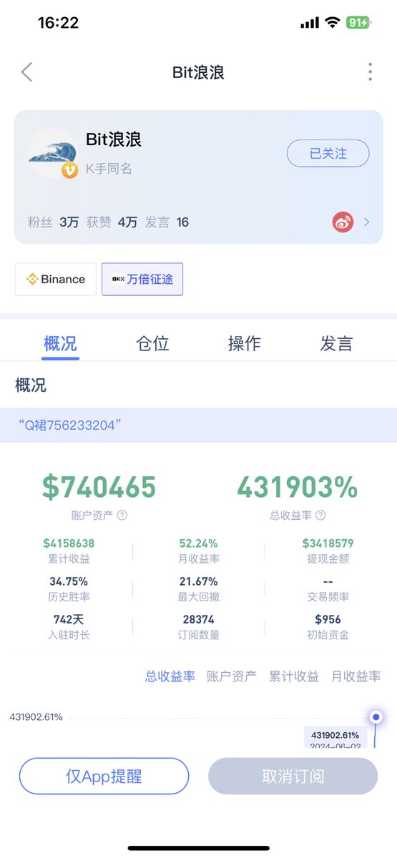Tap the 34.75% historical win rate

coord(69,581)
